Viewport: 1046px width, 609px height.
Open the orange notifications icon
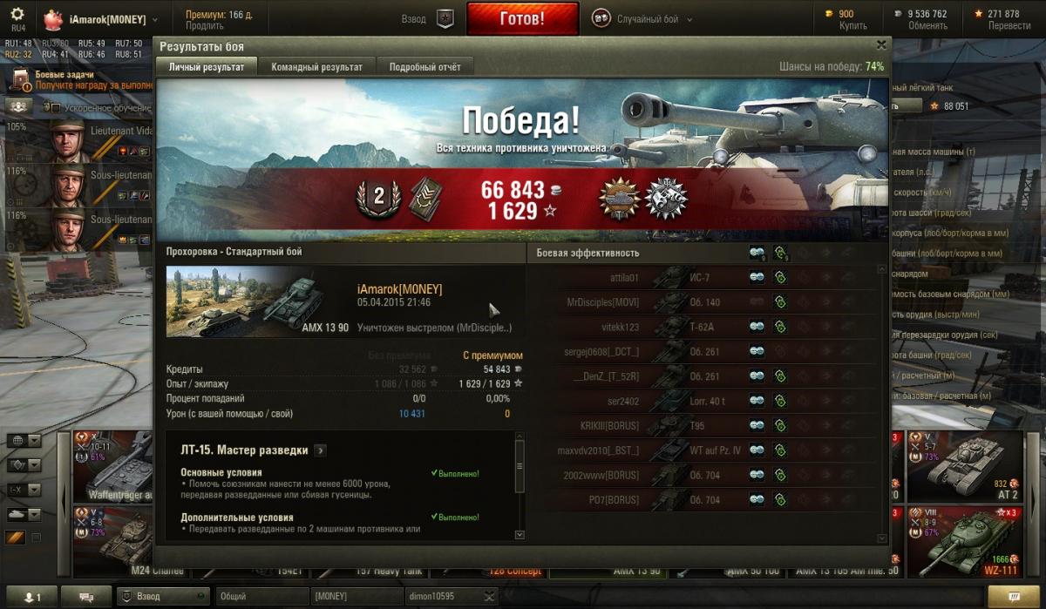(1015, 597)
